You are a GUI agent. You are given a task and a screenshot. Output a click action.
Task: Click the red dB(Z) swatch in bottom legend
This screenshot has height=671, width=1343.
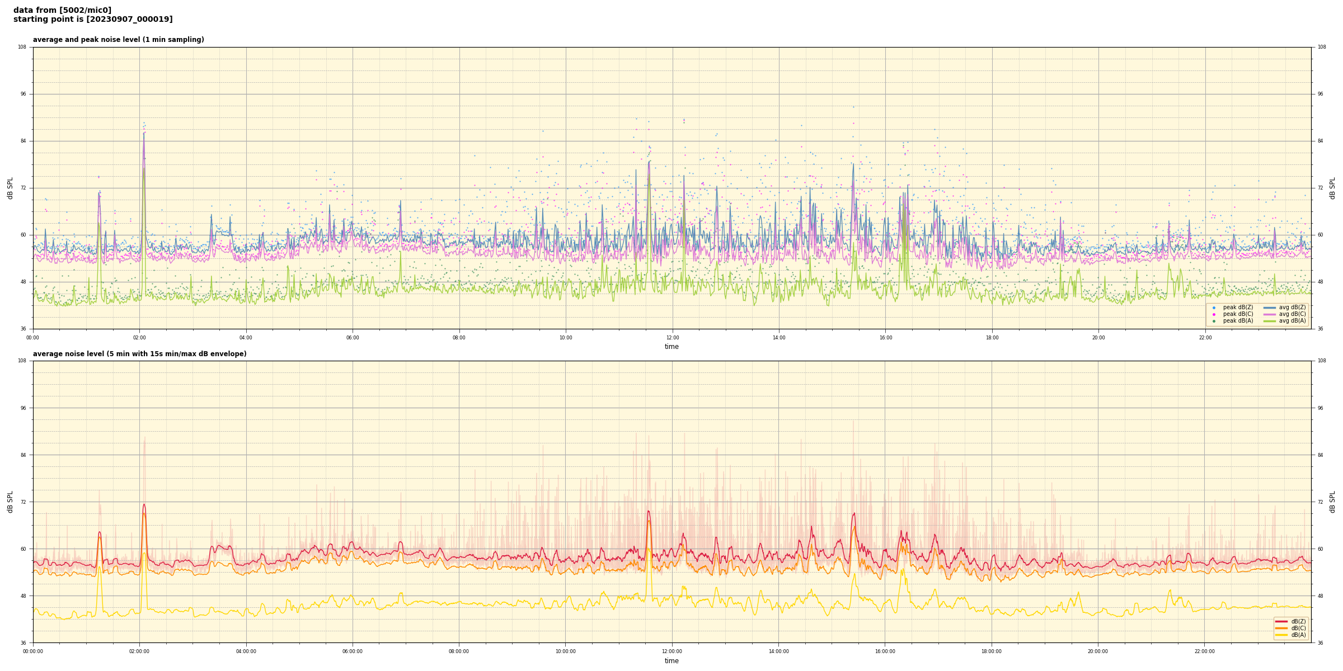(x=1281, y=621)
